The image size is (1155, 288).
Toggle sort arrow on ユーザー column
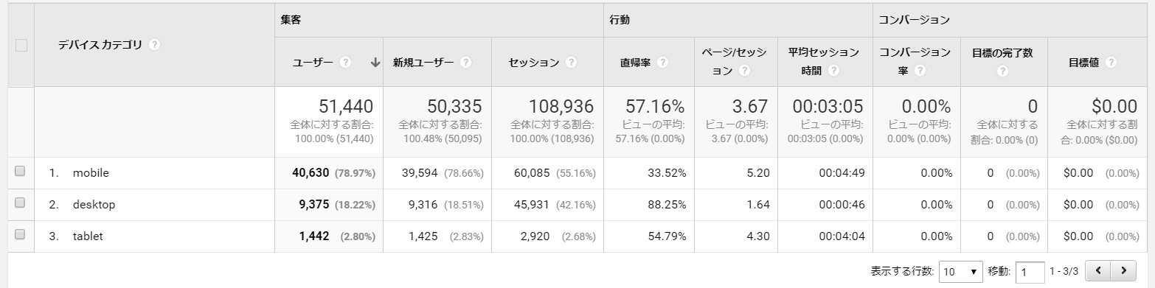coord(375,63)
